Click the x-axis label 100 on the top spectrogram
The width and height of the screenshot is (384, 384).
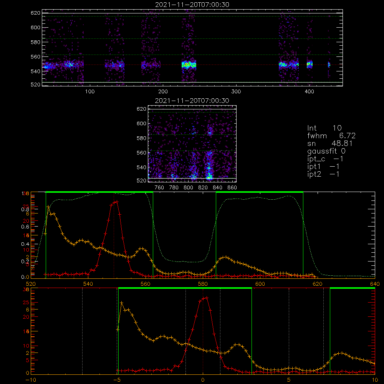point(90,92)
